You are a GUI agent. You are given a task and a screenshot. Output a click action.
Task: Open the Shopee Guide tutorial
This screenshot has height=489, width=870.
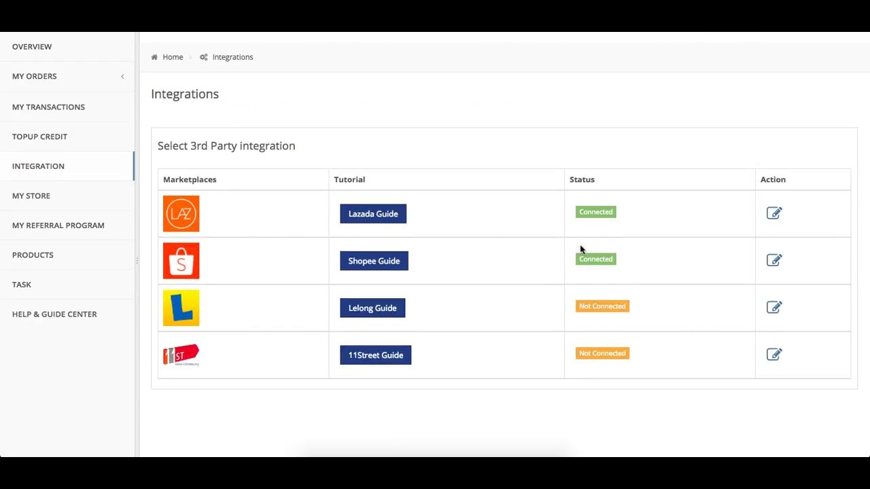tap(374, 261)
